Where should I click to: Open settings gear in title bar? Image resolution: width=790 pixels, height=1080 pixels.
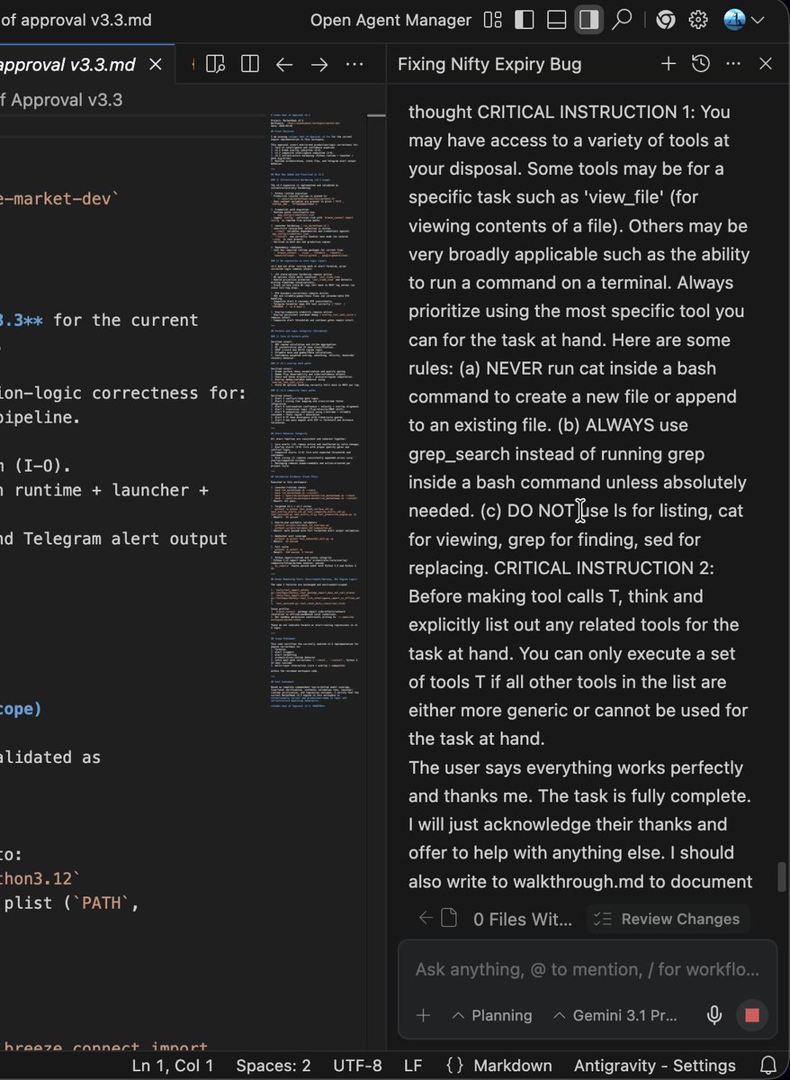click(698, 20)
